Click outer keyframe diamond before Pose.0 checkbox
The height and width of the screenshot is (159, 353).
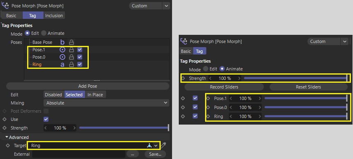183,107
